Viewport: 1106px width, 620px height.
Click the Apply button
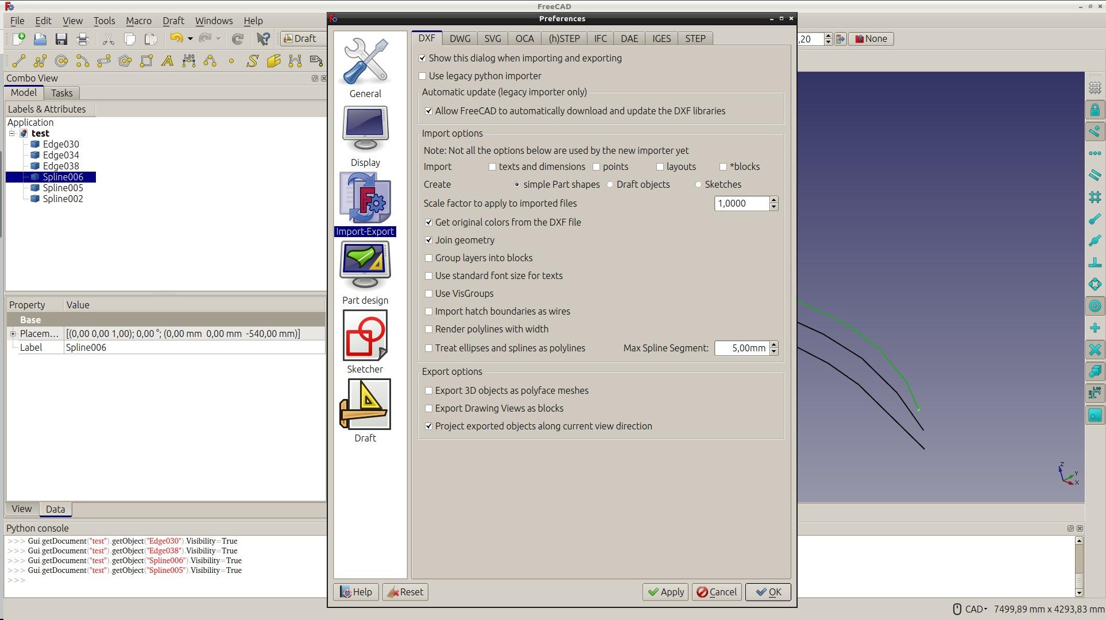click(666, 592)
